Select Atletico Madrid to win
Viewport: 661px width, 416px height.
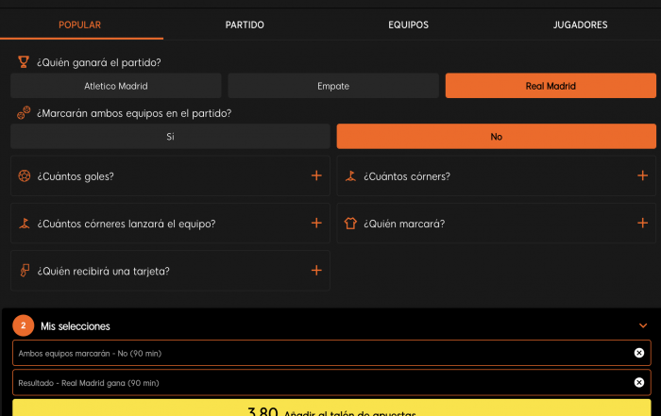point(116,86)
